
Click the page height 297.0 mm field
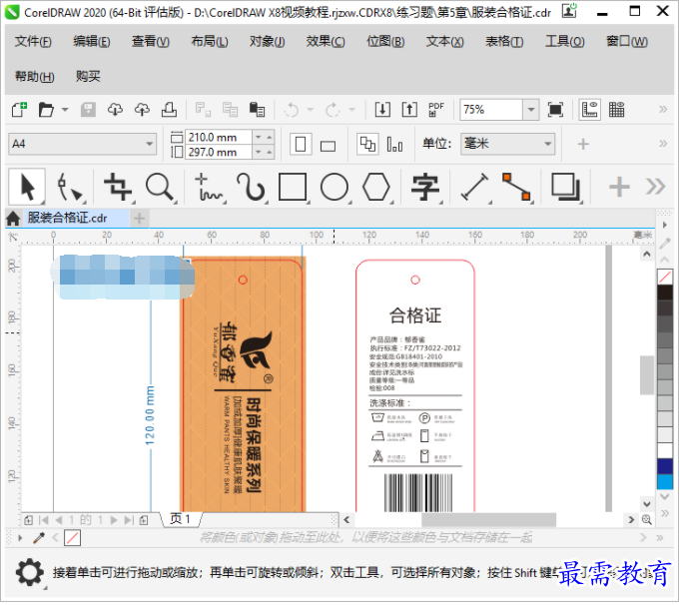pos(219,152)
